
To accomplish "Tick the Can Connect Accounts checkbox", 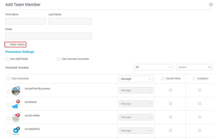I will 59,59.
